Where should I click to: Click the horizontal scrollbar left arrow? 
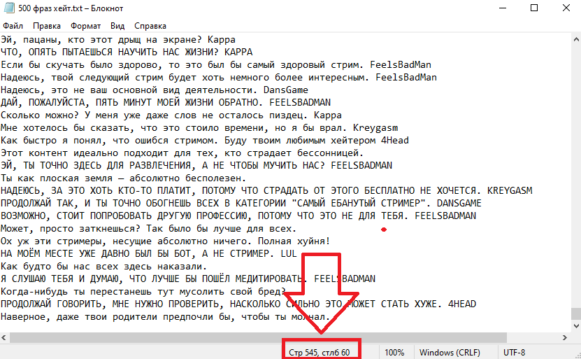coord(3,337)
